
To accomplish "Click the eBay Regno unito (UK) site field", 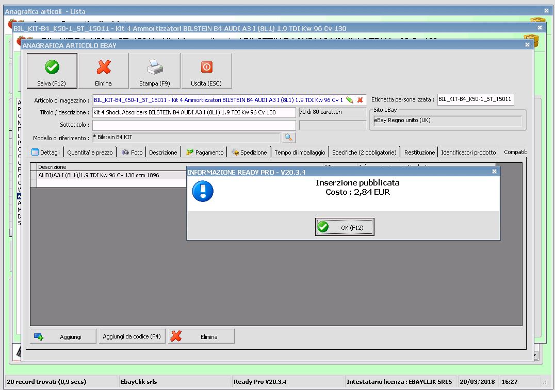I will [x=447, y=121].
